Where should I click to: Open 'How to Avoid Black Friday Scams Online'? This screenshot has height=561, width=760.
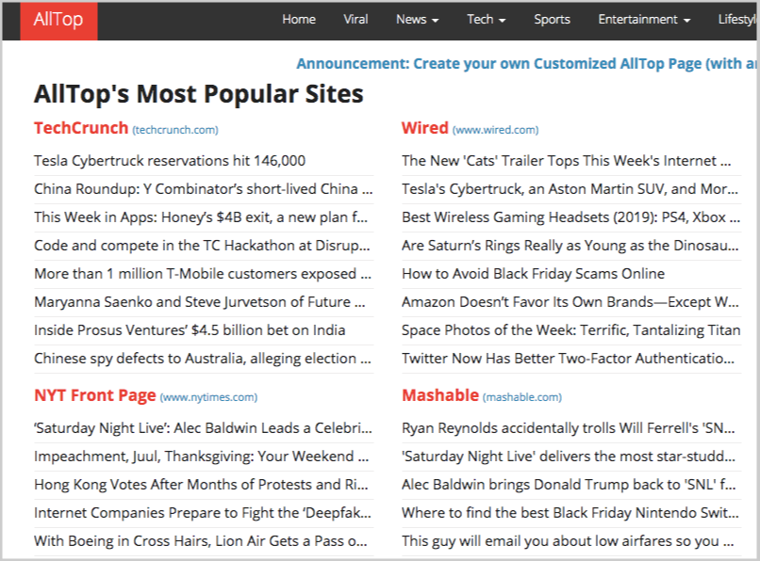tap(533, 274)
